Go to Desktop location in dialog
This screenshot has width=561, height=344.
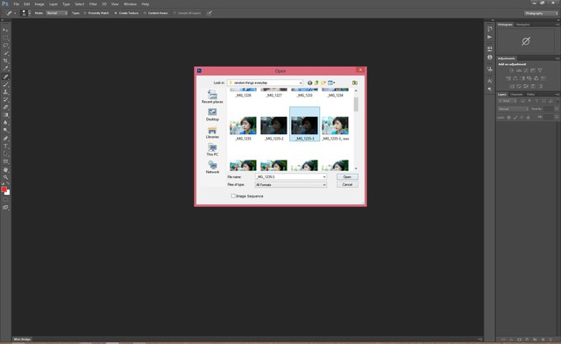(x=212, y=115)
